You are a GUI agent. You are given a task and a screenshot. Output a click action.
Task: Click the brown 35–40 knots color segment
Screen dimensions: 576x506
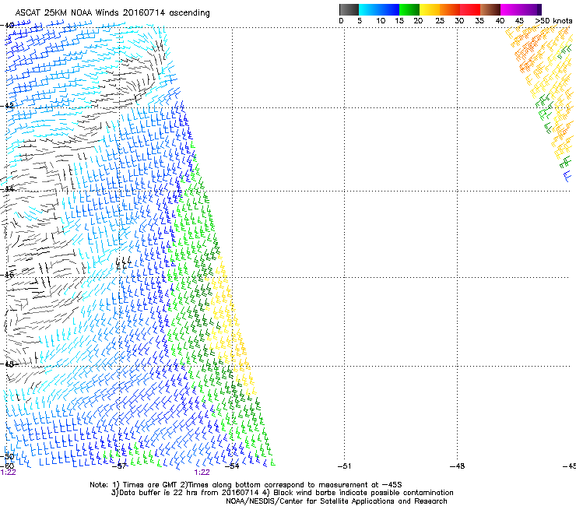(x=490, y=9)
